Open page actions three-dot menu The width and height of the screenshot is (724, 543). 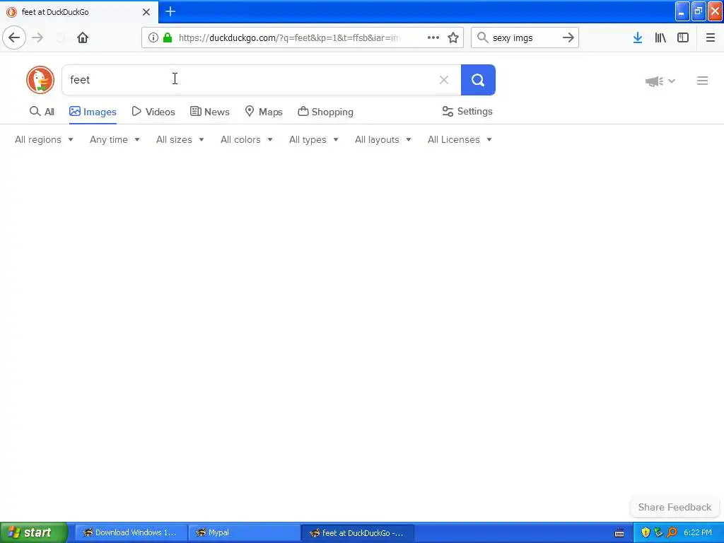point(433,38)
